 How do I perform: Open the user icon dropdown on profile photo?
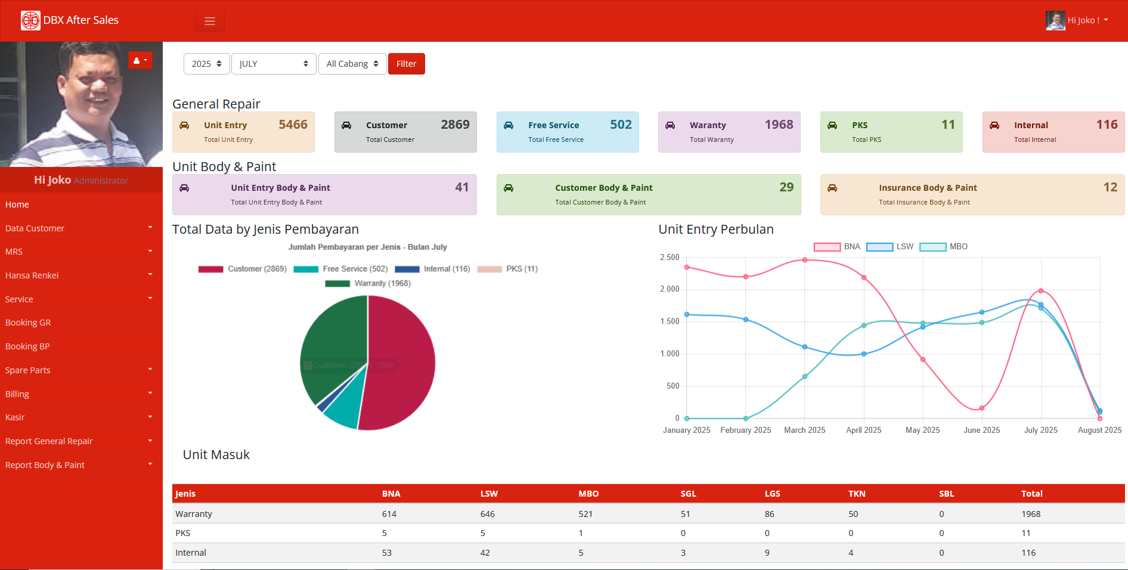tap(140, 60)
